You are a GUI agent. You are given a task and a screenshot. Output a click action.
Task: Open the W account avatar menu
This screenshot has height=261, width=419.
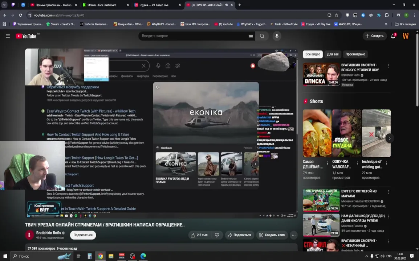[405, 36]
